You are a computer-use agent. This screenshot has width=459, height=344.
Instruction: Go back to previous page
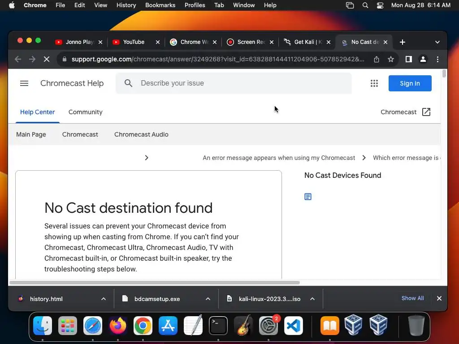click(x=18, y=60)
